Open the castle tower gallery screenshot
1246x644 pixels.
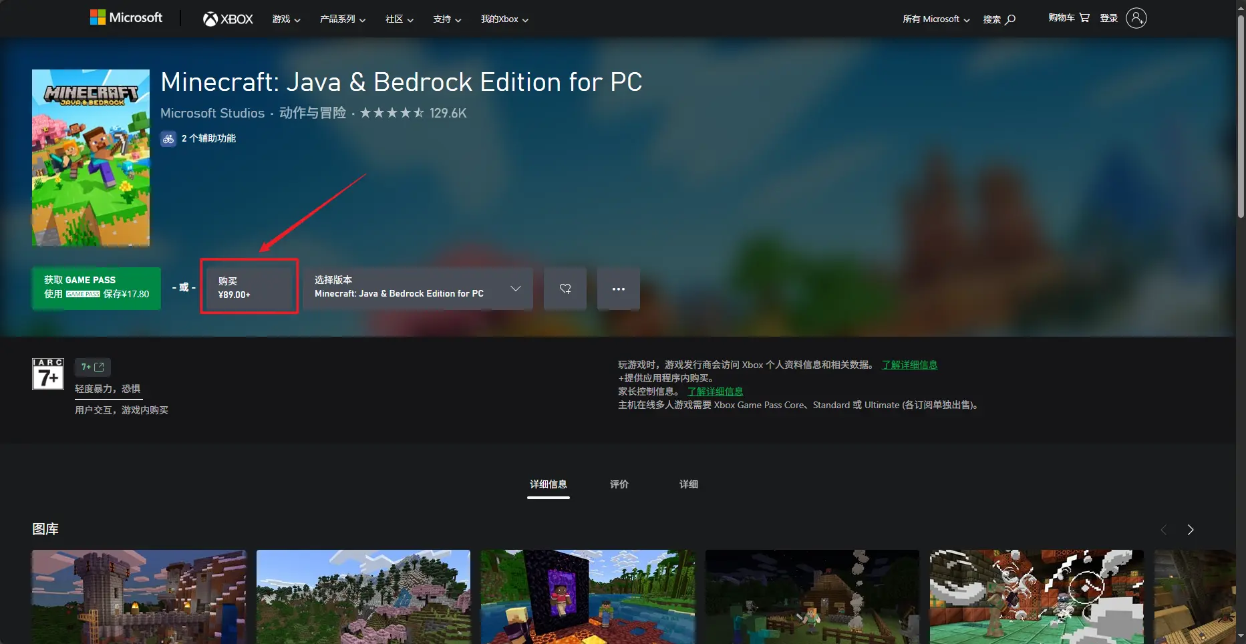click(139, 597)
